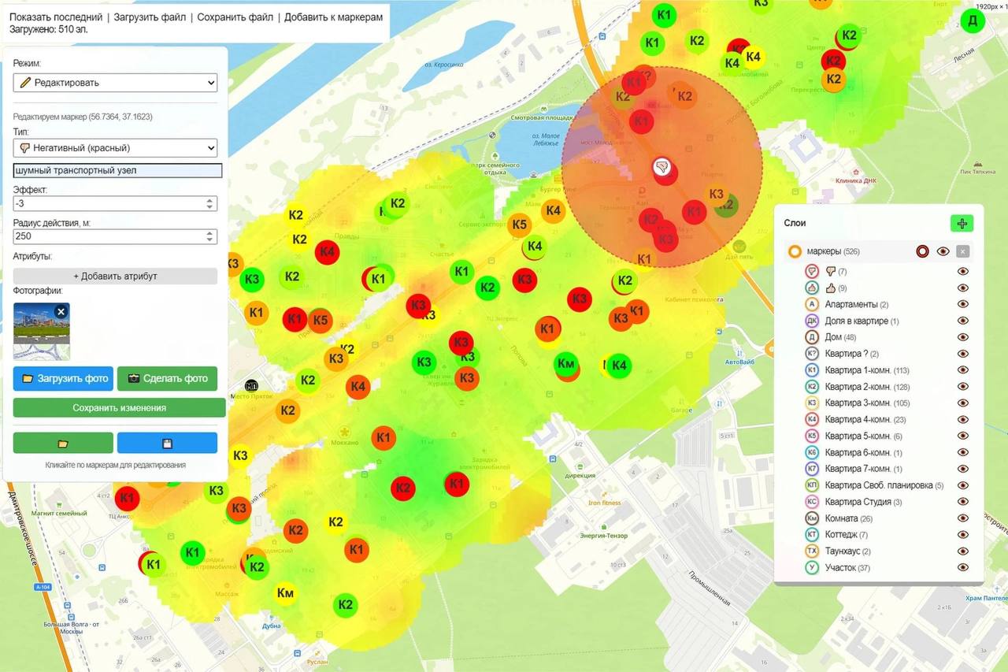Click the yellow Км marker on the map
Viewport: 1008px width, 672px height.
[285, 592]
